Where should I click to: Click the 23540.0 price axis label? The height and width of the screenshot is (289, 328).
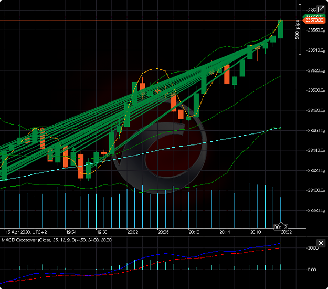pos(316,50)
